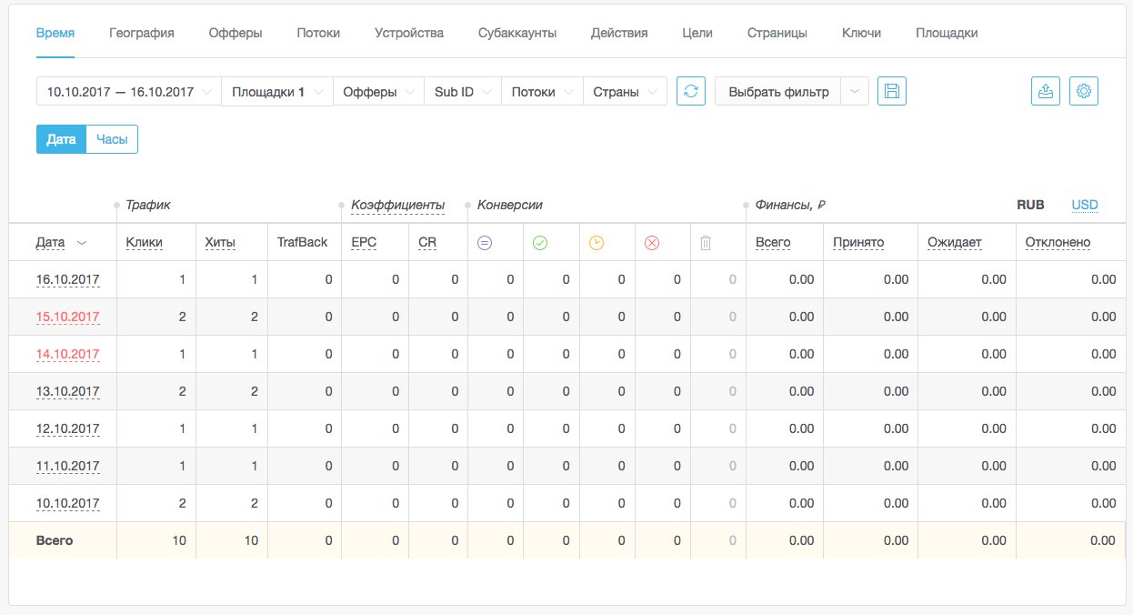The width and height of the screenshot is (1133, 615).
Task: Click total clicks value 10 in Клики
Action: coord(179,540)
